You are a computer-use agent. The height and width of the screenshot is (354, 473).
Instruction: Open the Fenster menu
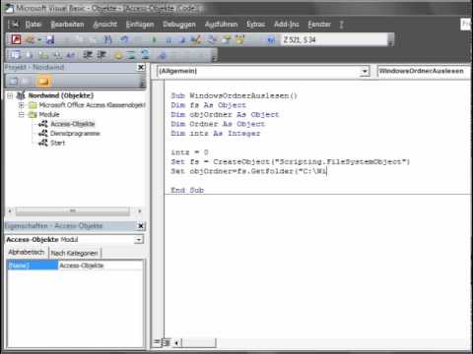coord(319,25)
